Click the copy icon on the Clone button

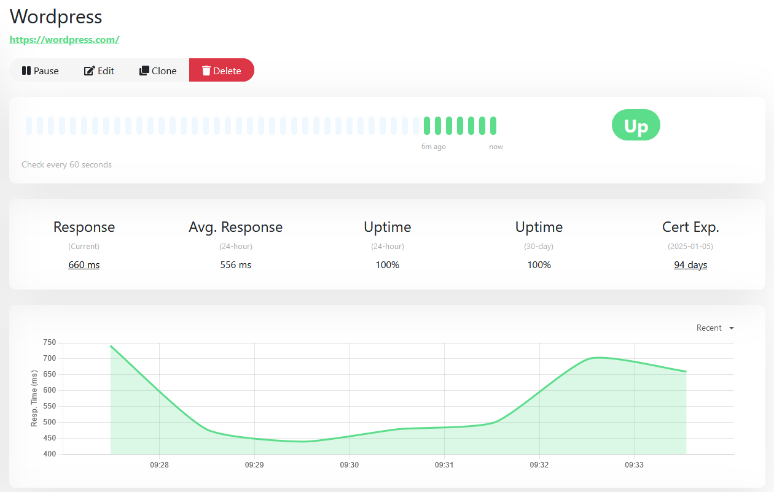coord(144,70)
